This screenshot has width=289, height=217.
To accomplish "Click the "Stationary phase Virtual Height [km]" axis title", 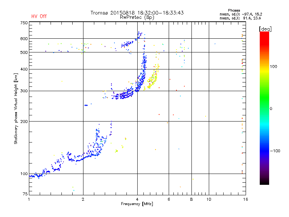I will tap(16, 109).
